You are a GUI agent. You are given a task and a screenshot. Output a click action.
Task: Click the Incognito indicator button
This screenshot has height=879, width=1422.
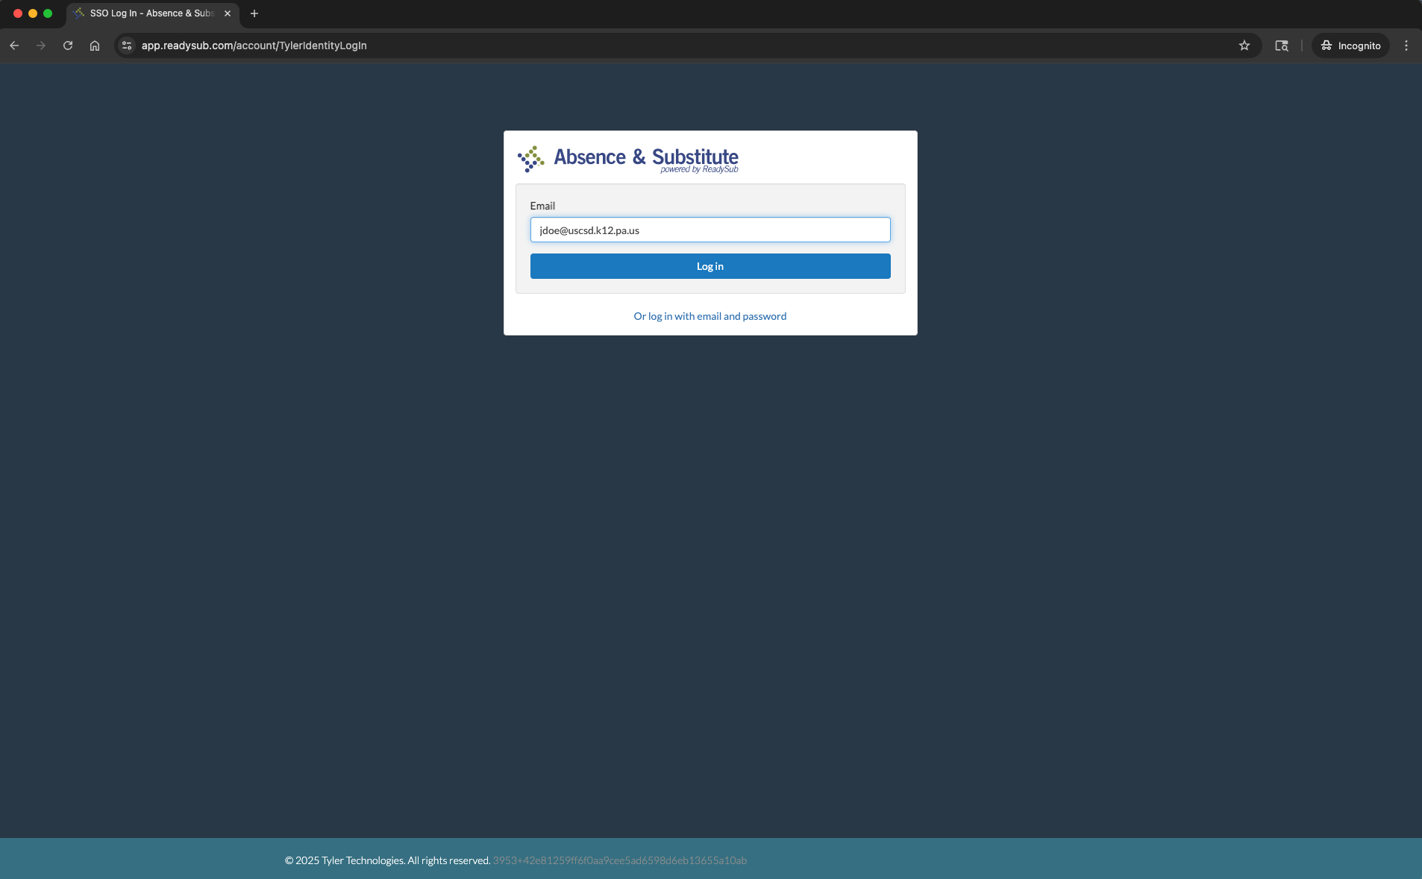click(1350, 45)
